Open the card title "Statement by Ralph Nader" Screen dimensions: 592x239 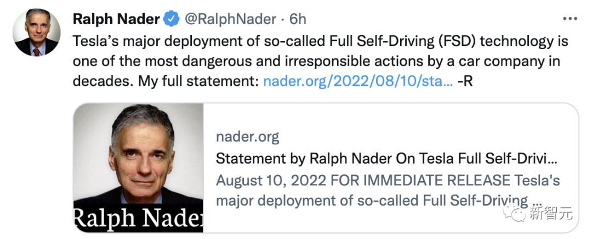pyautogui.click(x=386, y=159)
